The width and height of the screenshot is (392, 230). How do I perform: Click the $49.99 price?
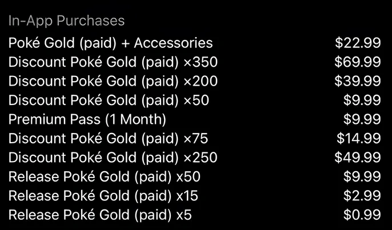(358, 158)
